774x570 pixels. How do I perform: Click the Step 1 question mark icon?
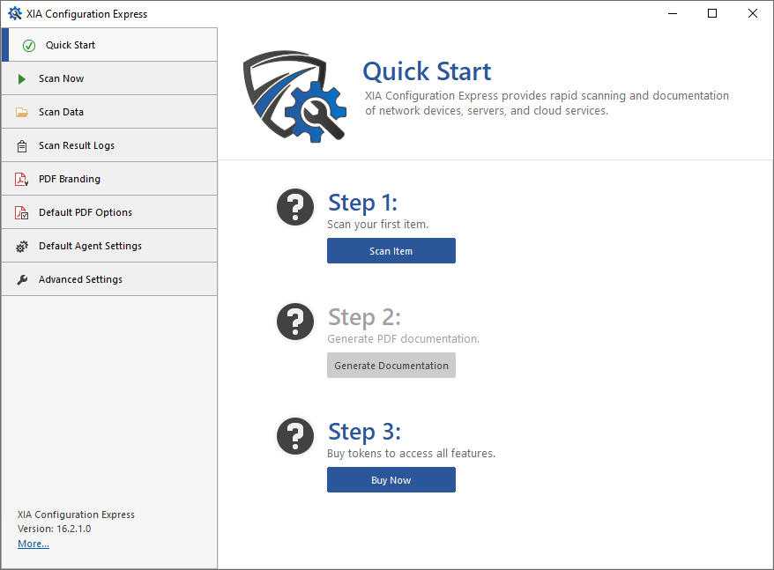295,207
